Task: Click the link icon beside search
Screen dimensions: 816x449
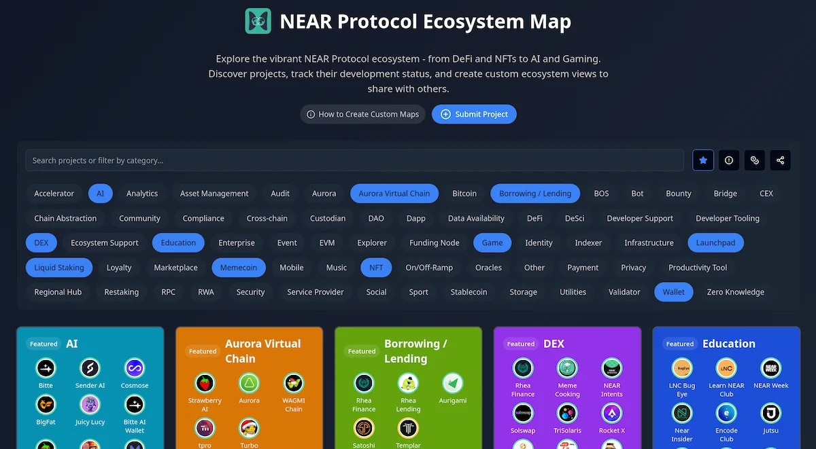Action: [755, 160]
